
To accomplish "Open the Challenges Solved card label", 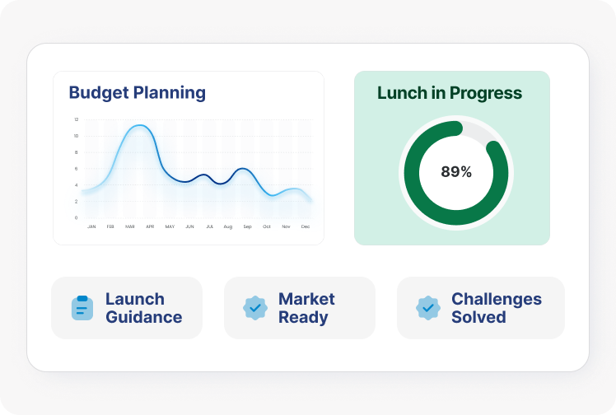I will (496, 308).
